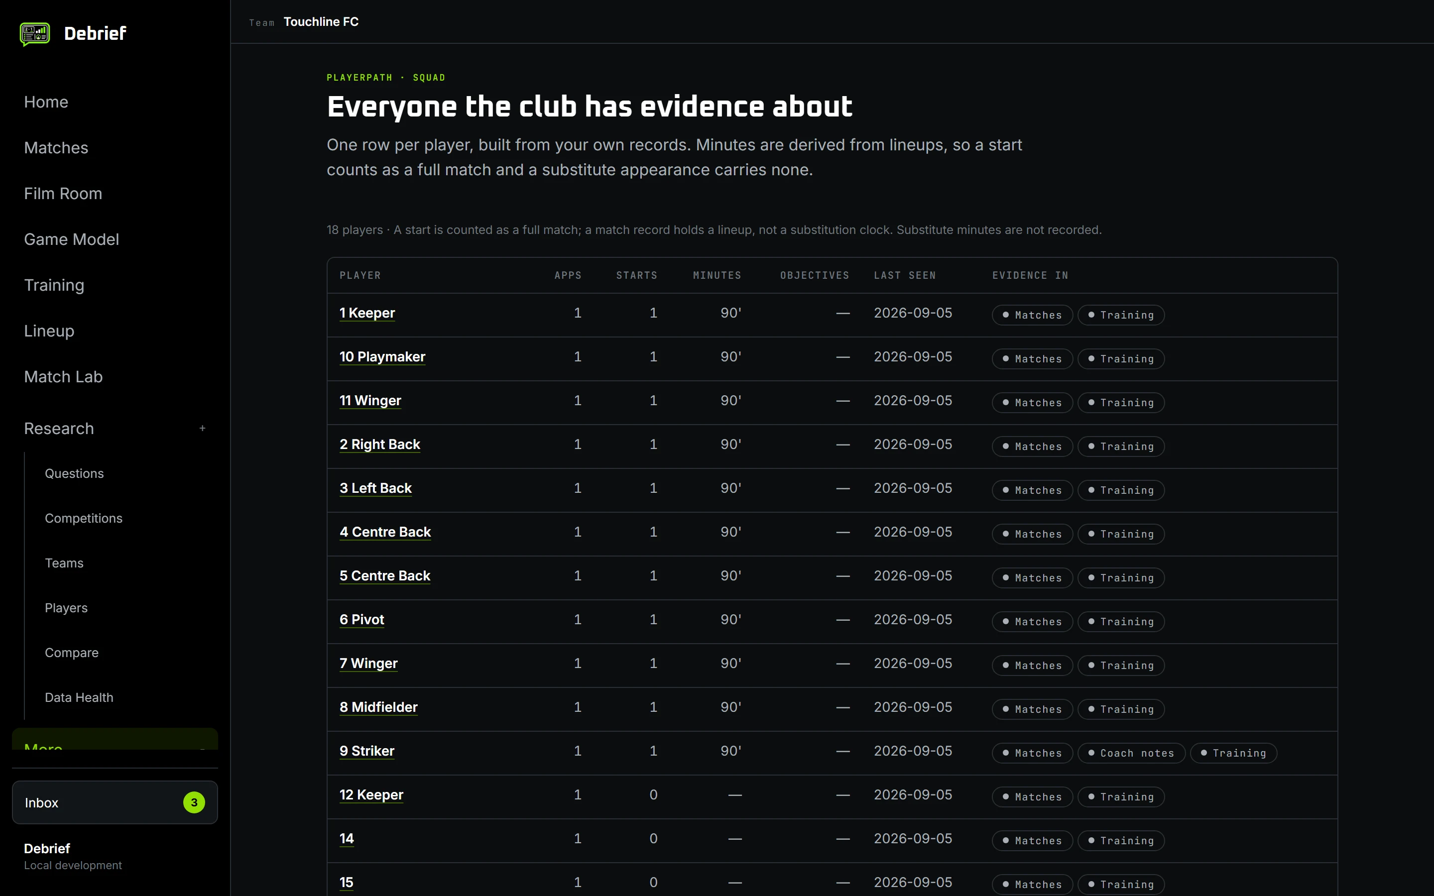1434x896 pixels.
Task: Open the 5 Centre Back profile
Action: 384,576
